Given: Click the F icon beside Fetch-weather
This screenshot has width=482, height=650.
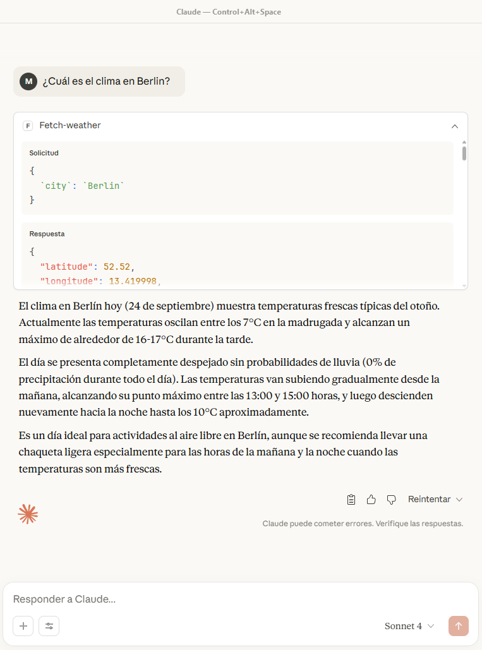Looking at the screenshot, I should pos(28,126).
